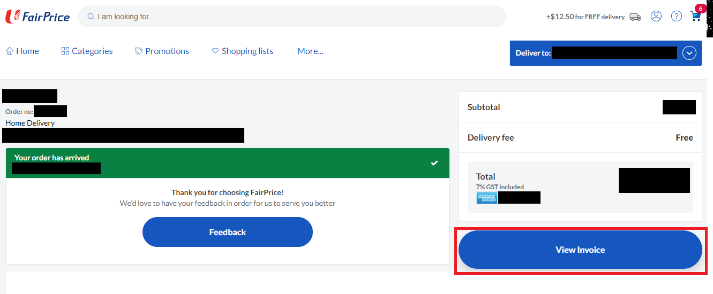This screenshot has width=713, height=294.
Task: Click the search magnifier icon
Action: [91, 17]
